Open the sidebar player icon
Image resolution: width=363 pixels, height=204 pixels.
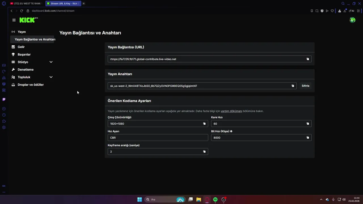tap(4, 109)
